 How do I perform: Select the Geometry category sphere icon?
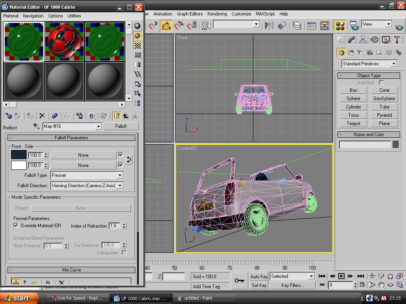point(341,53)
